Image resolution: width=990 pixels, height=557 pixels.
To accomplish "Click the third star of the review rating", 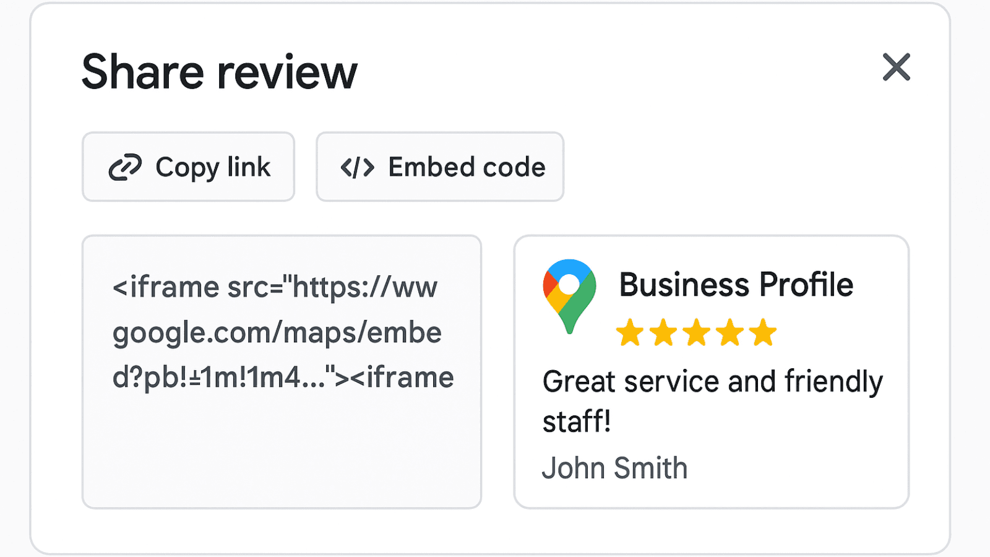I will [x=697, y=332].
